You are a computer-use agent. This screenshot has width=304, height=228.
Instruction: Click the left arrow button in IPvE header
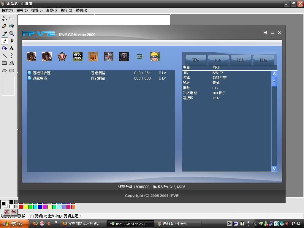coord(265,33)
